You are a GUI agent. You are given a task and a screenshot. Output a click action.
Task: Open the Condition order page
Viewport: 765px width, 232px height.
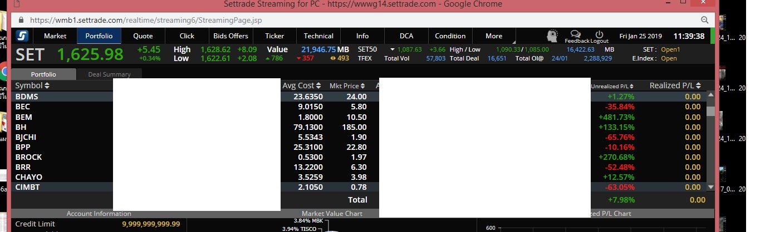[450, 36]
